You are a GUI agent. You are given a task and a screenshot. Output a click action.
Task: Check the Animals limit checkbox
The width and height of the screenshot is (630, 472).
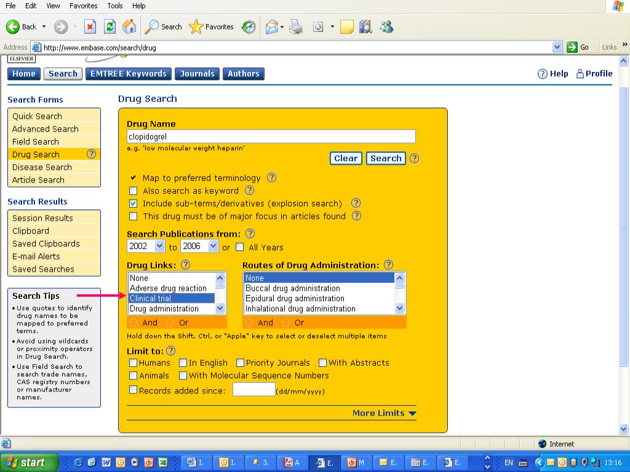click(x=133, y=376)
